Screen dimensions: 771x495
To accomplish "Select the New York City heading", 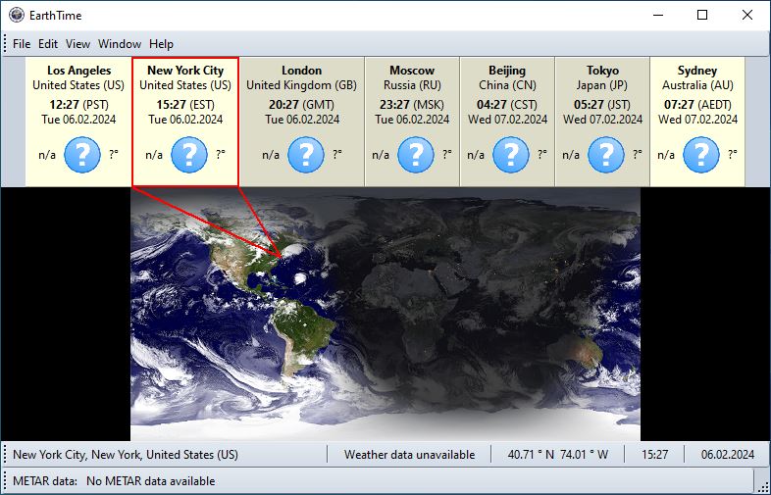I will pyautogui.click(x=185, y=71).
